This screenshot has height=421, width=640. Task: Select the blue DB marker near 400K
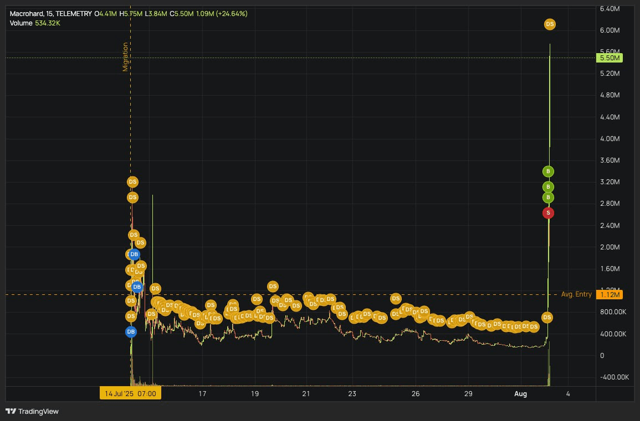point(131,332)
